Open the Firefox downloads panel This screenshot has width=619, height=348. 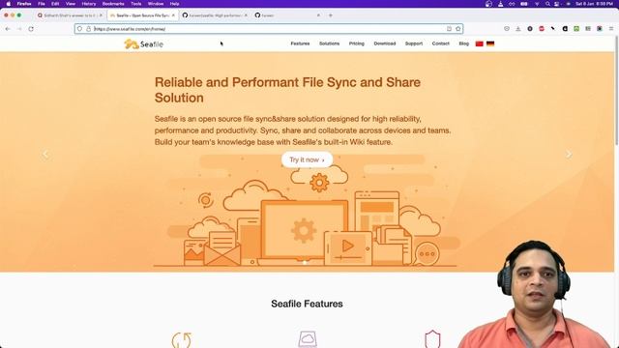(518, 29)
